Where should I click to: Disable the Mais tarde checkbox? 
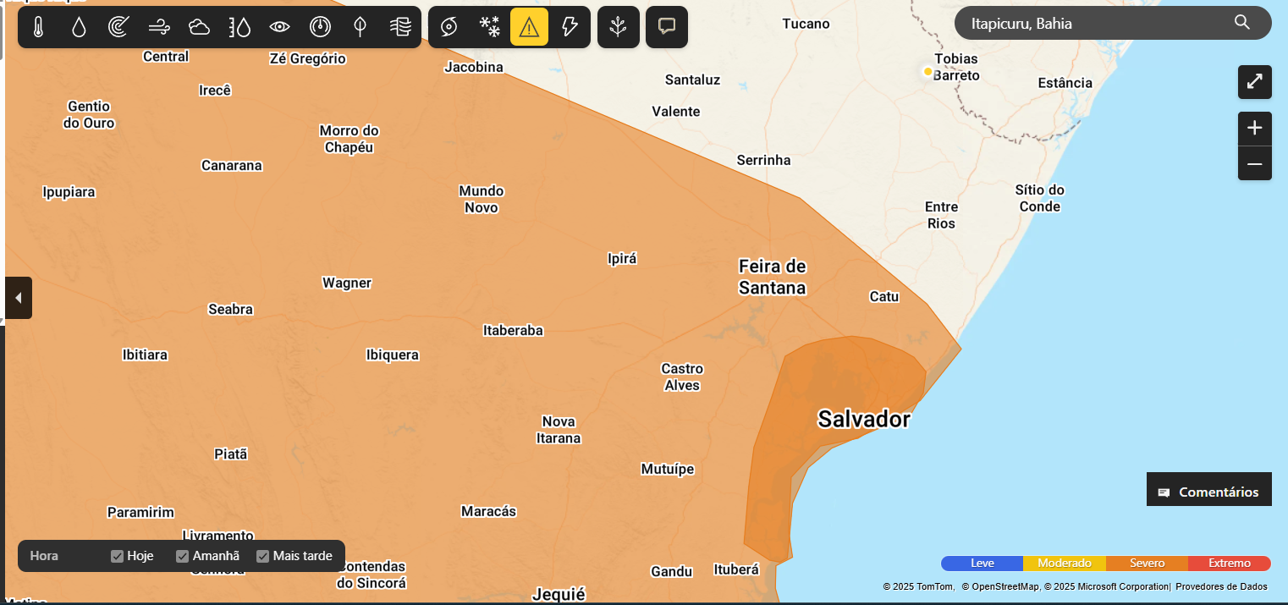263,556
